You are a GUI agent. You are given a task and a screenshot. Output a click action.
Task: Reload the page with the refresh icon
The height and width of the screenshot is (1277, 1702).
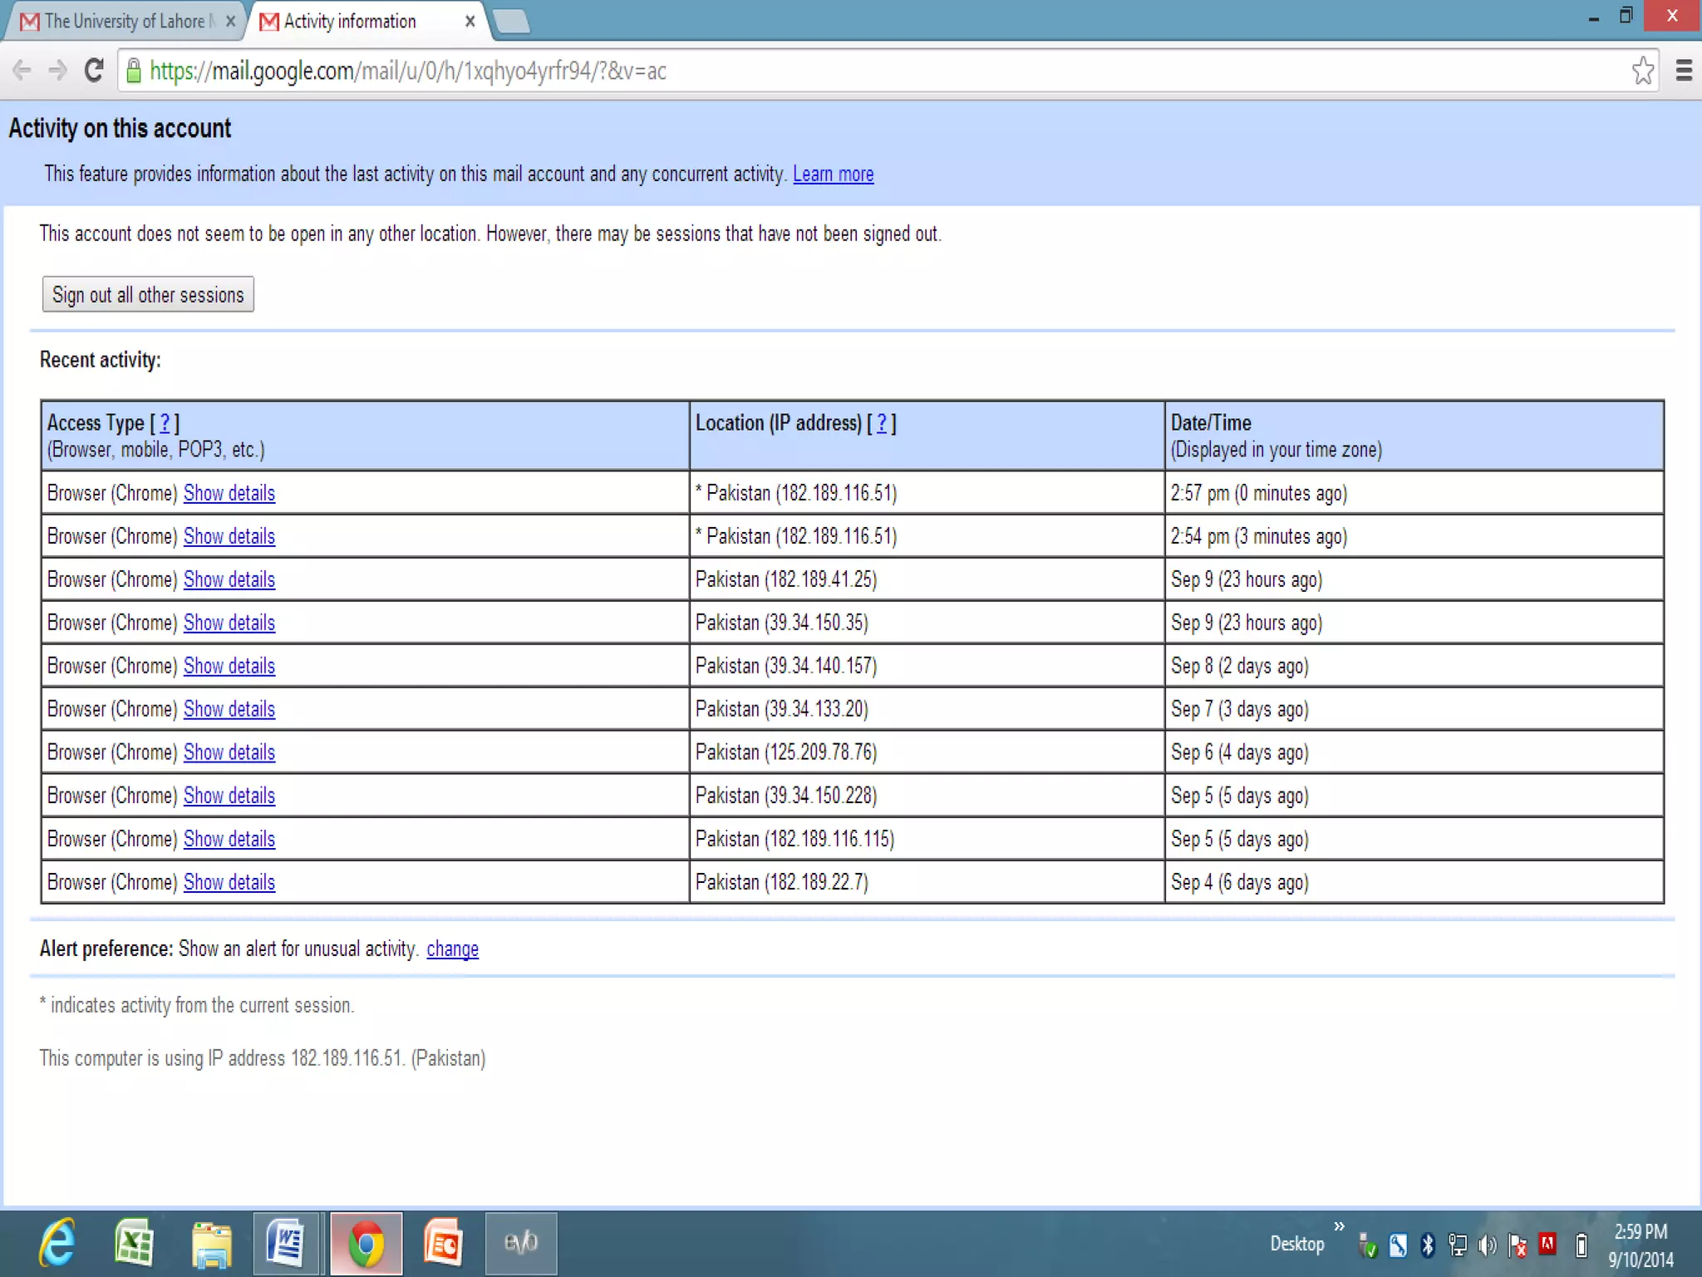tap(94, 71)
